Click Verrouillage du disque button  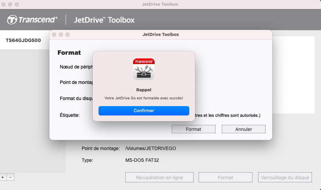pyautogui.click(x=285, y=177)
